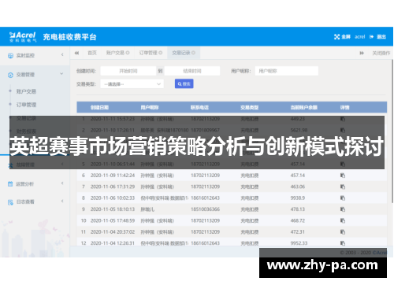This screenshot has height=285, width=394.
Task: Click balance value 478.13
Action: pyautogui.click(x=298, y=209)
